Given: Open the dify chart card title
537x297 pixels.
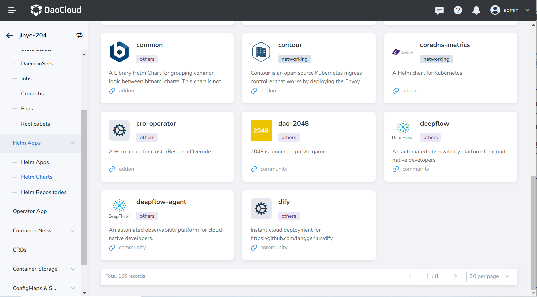Looking at the screenshot, I should coord(284,202).
